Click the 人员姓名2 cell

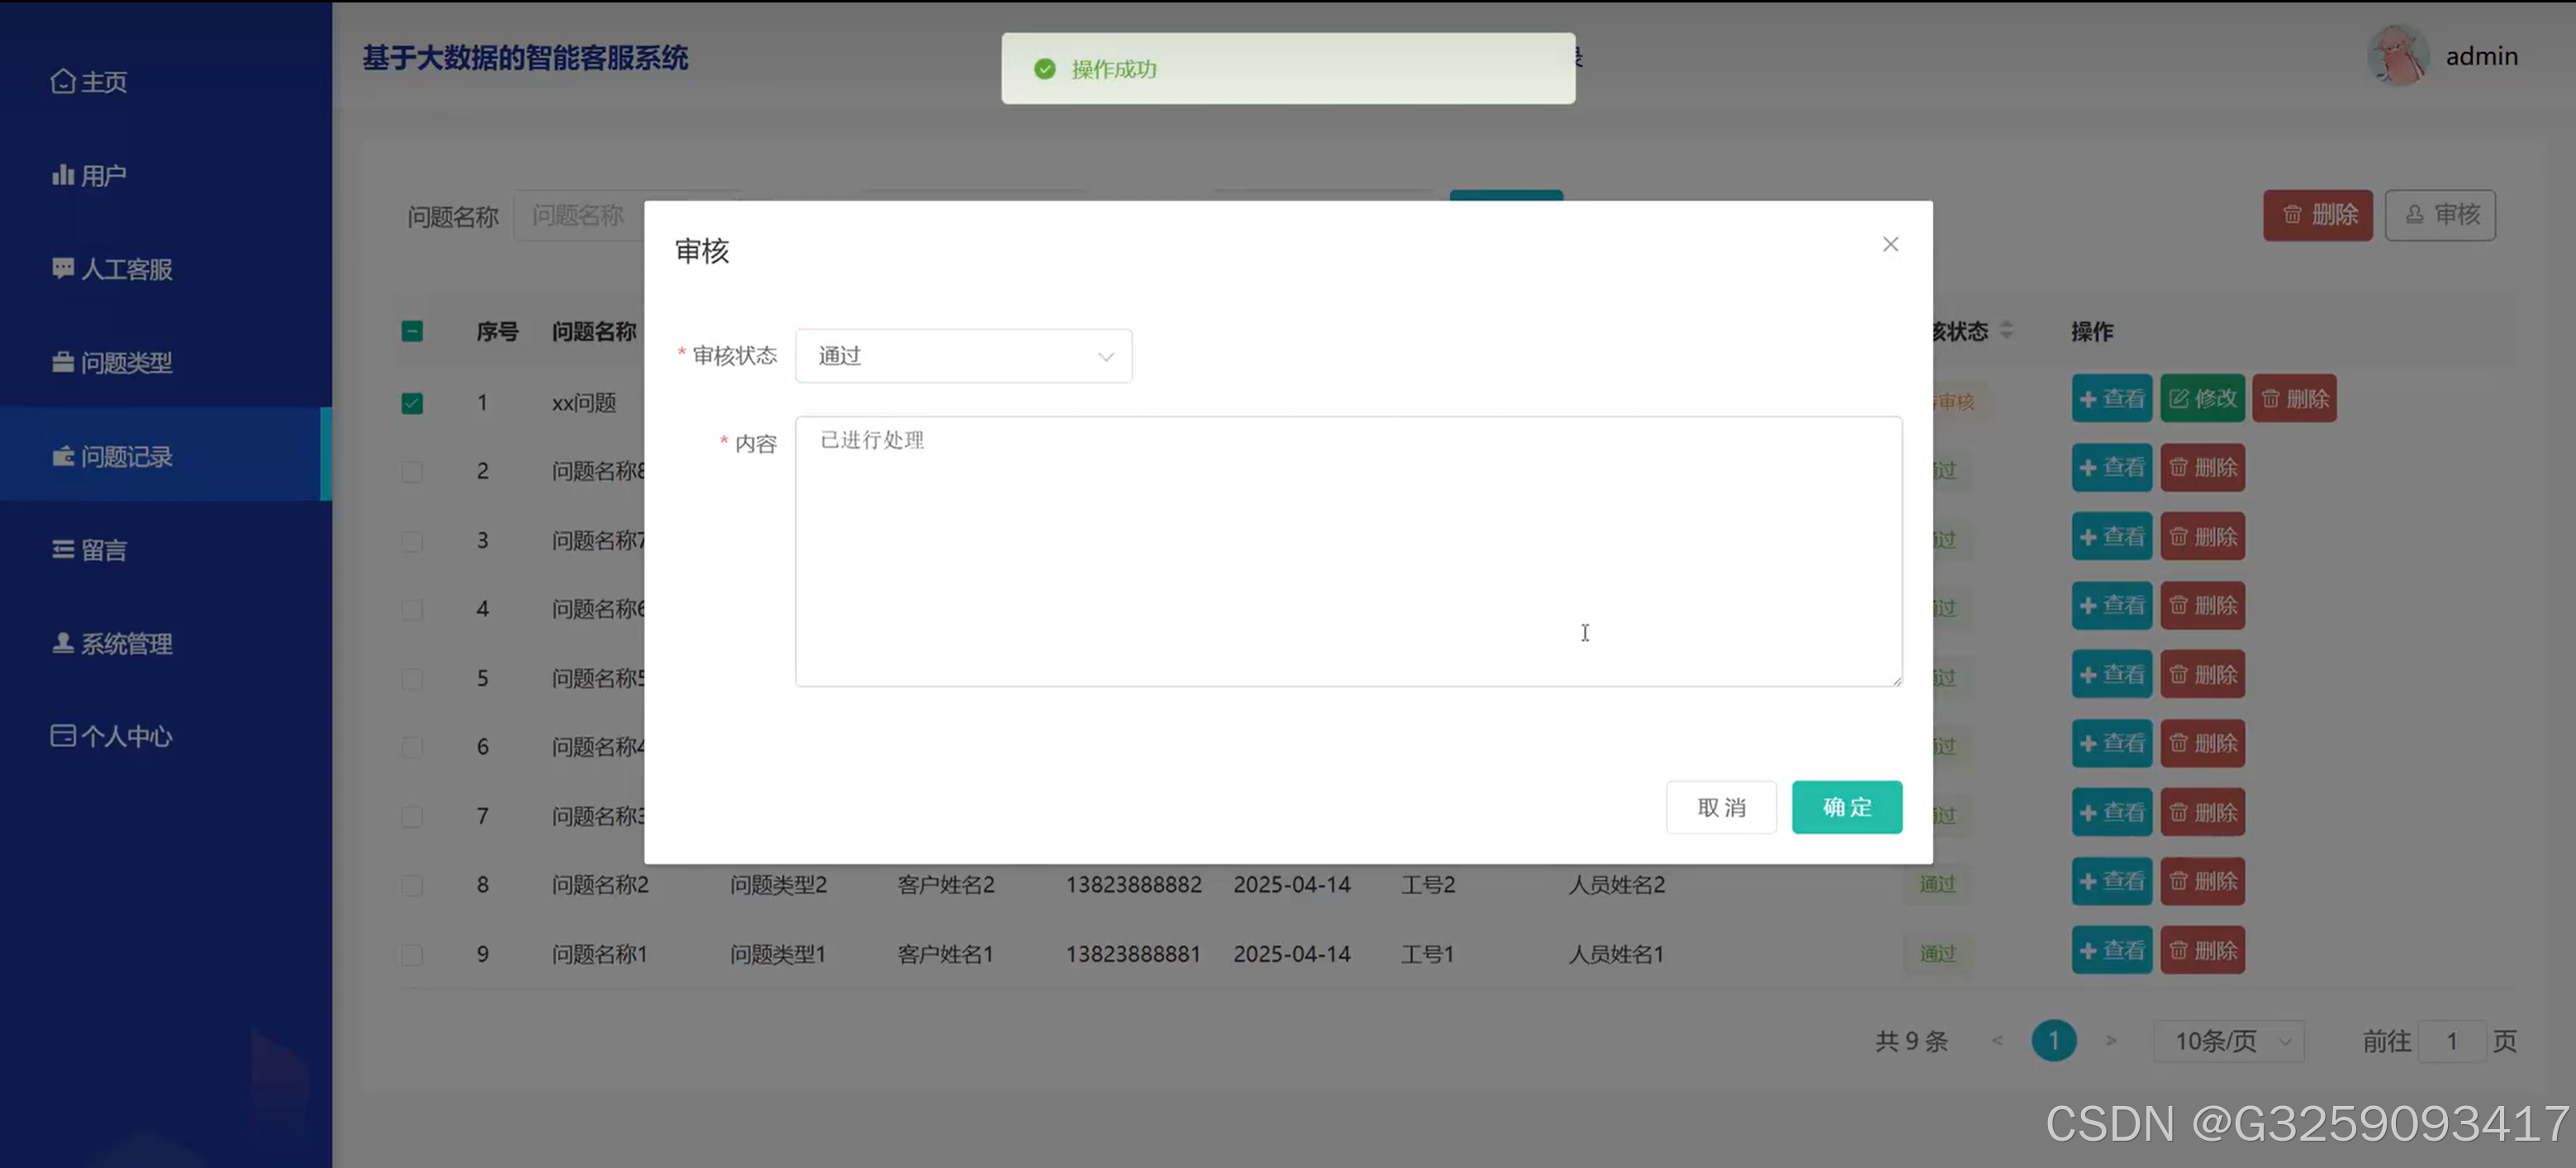click(x=1616, y=885)
